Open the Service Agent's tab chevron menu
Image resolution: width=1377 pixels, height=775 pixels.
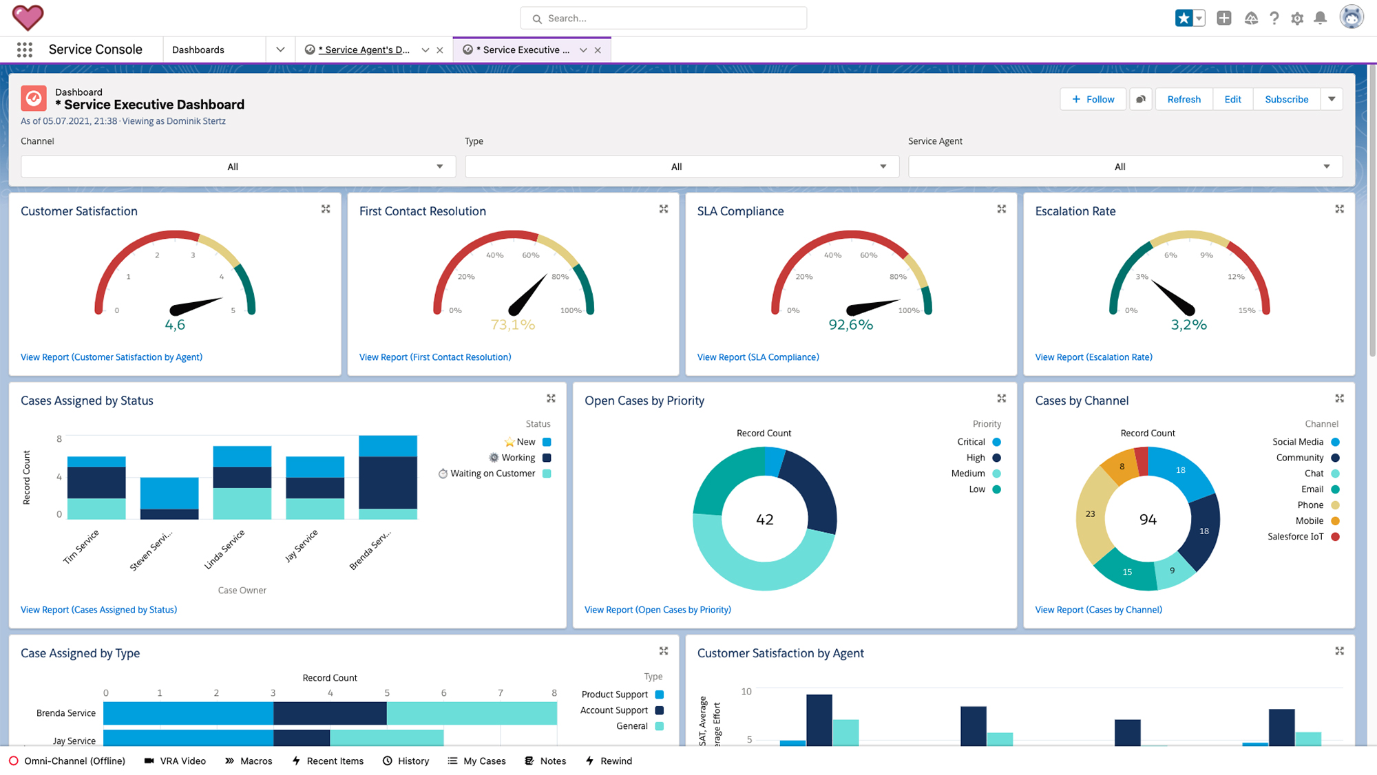tap(425, 50)
